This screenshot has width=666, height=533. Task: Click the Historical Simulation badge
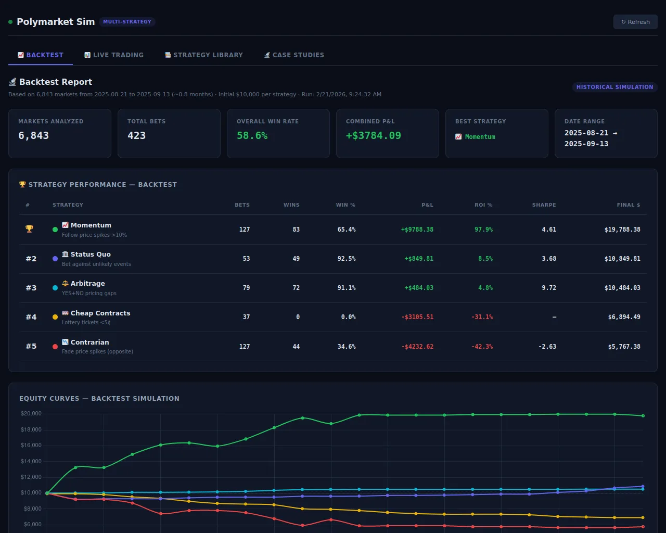615,87
